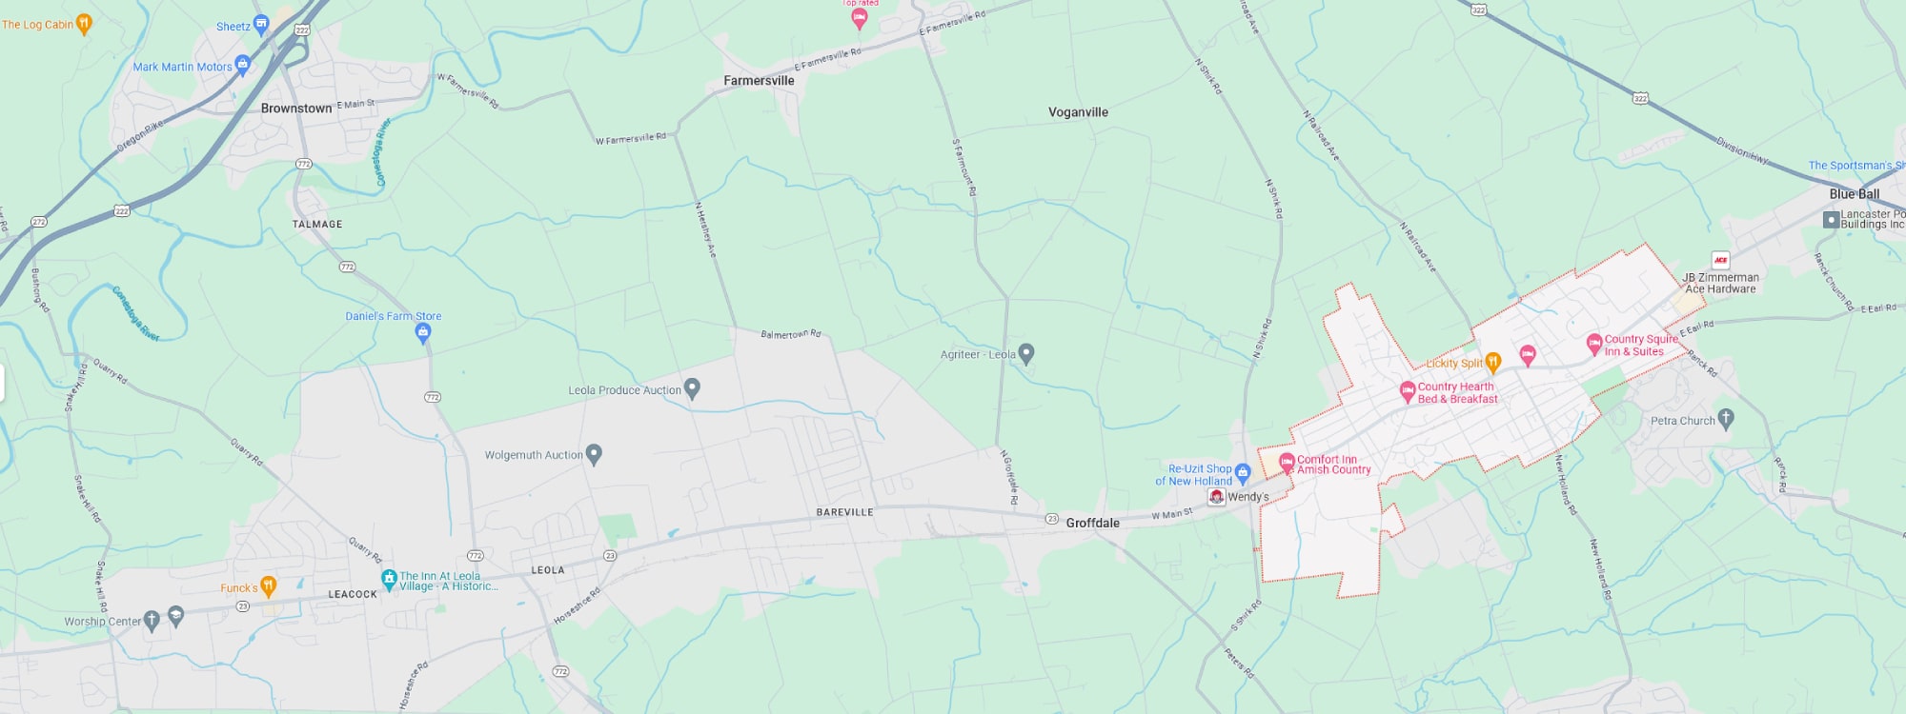Click the Farmersville town label
Image resolution: width=1906 pixels, height=714 pixels.
(x=759, y=81)
